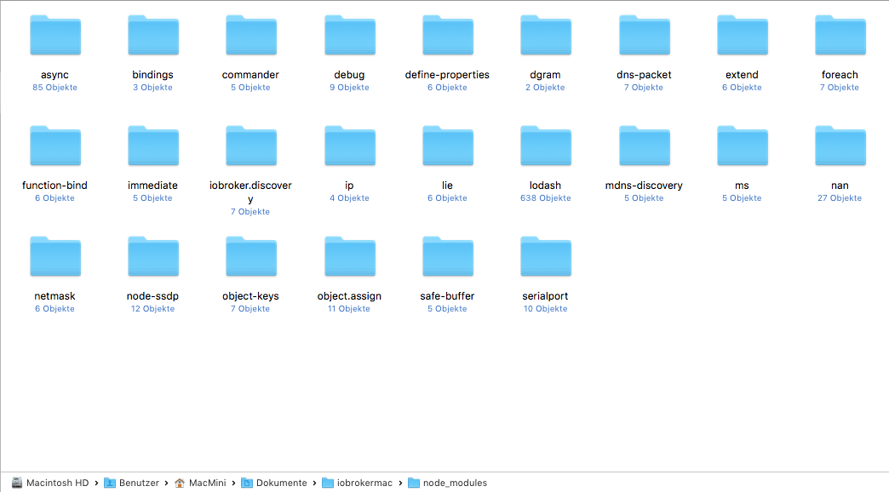Click the lie folder icon

(448, 146)
